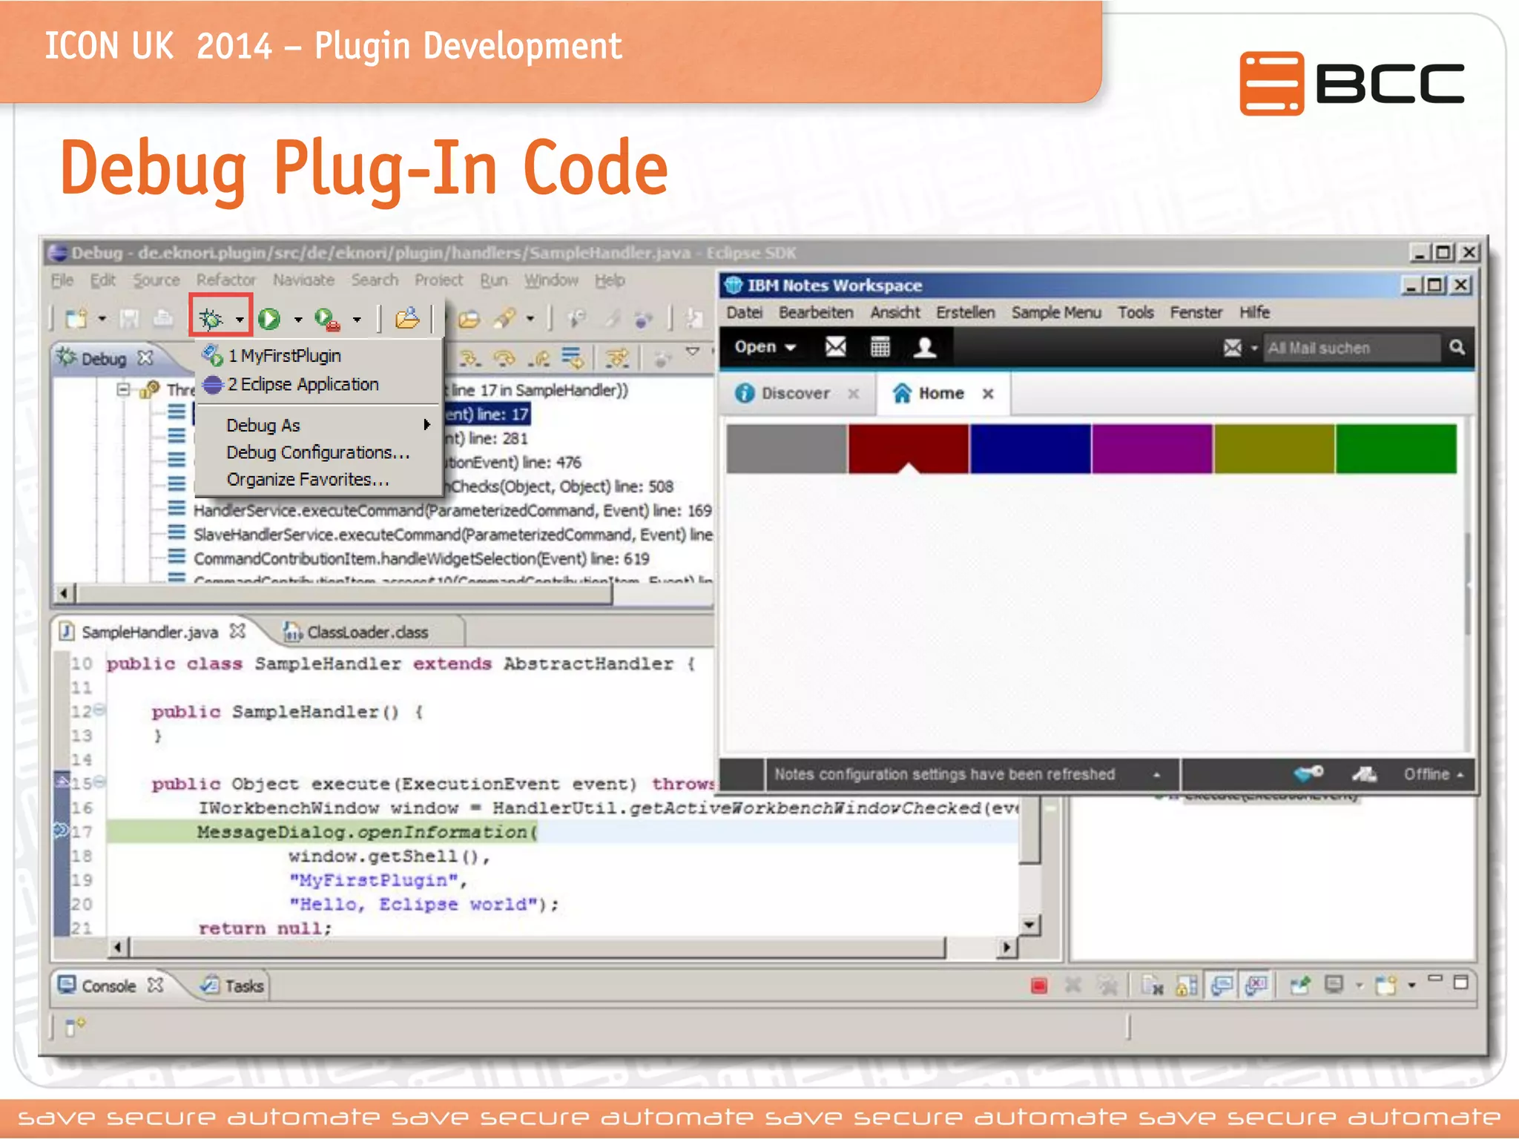The image size is (1519, 1139).
Task: Open the Run menu in Eclipse
Action: click(494, 280)
